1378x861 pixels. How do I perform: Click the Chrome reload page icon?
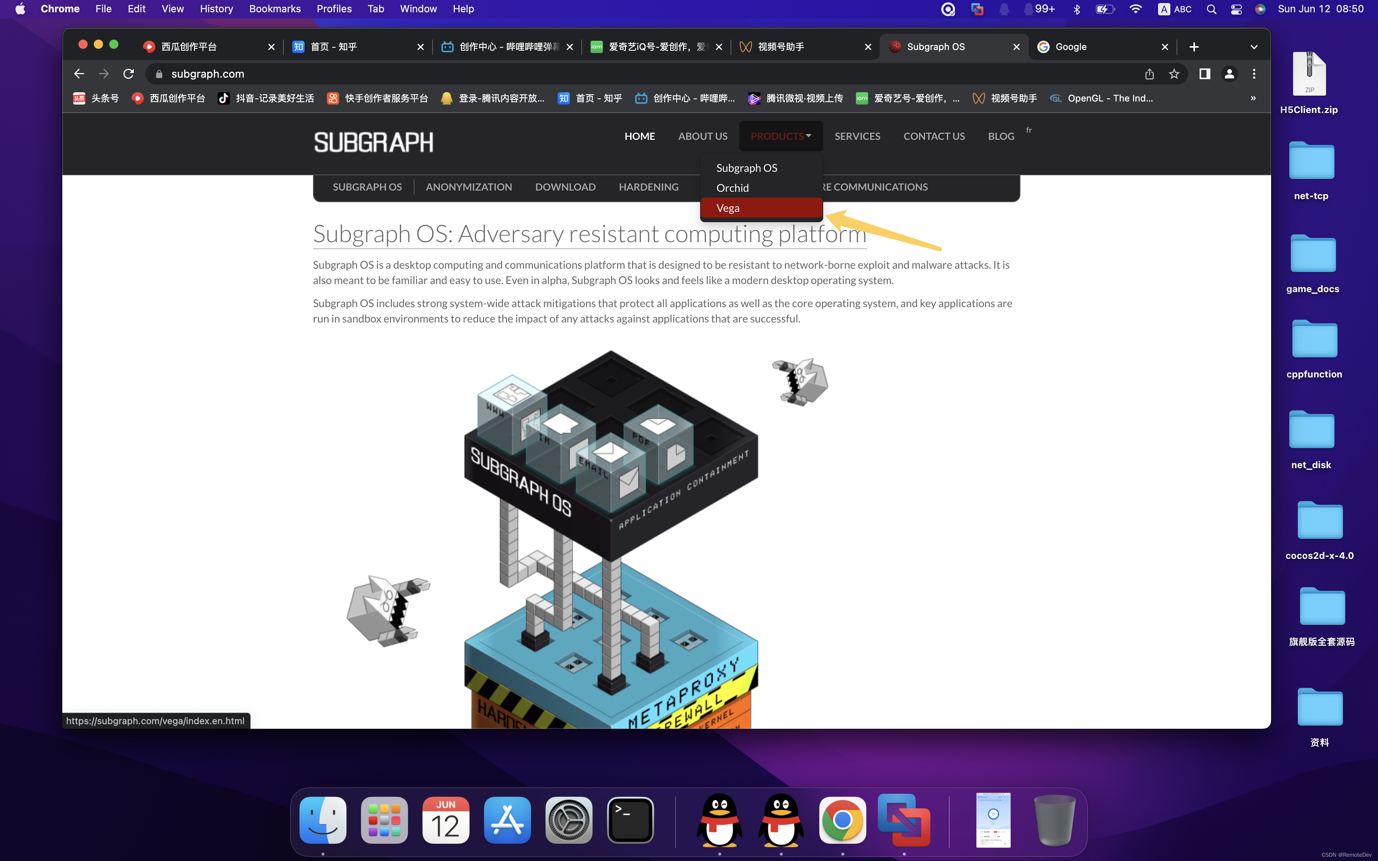(x=129, y=74)
